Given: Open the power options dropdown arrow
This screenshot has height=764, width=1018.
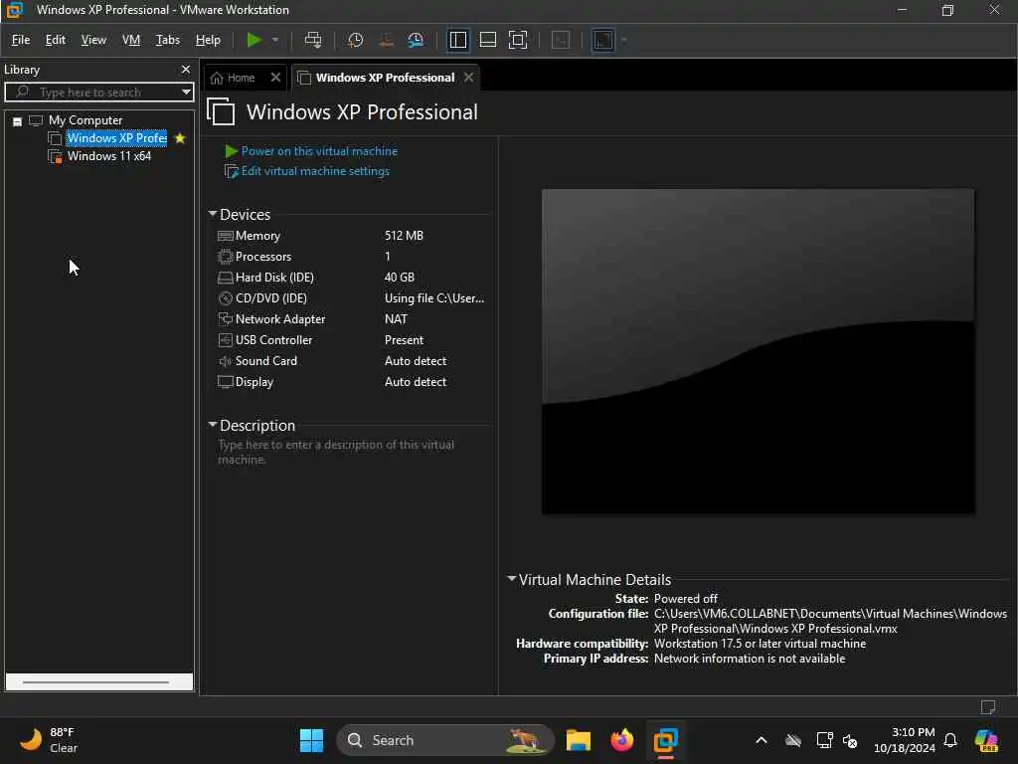Looking at the screenshot, I should coord(275,40).
